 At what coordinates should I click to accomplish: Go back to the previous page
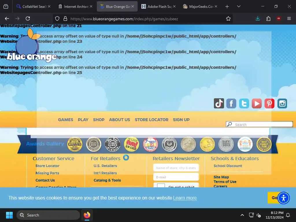coord(7,18)
